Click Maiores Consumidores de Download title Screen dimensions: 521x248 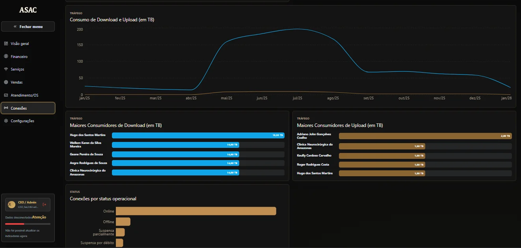click(x=116, y=125)
